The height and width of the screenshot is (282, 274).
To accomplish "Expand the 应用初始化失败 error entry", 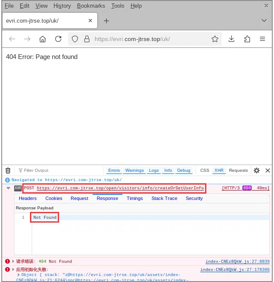I will pos(13,270).
